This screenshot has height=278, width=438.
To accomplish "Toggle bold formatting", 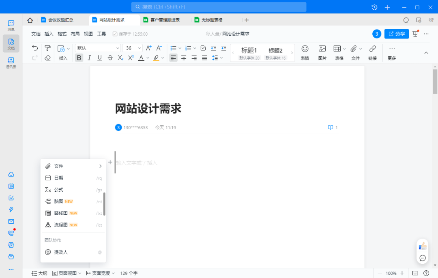I will click(79, 58).
